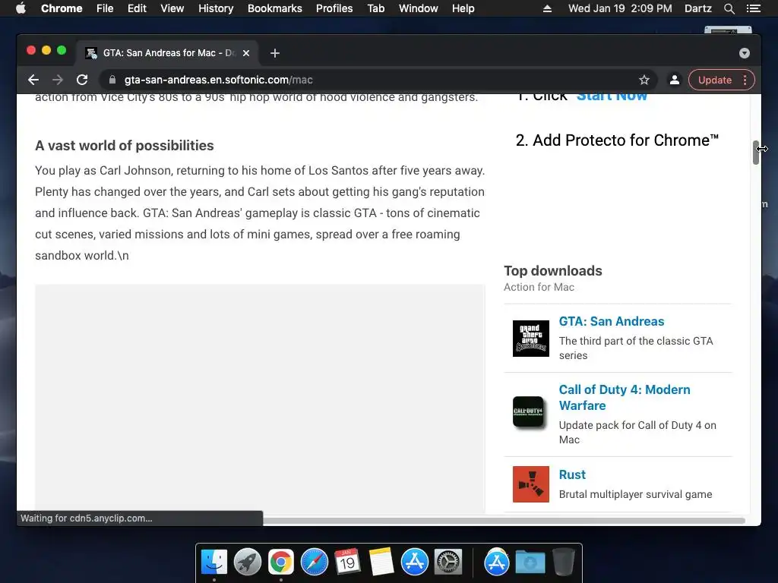
Task: Open the Help menu
Action: [x=463, y=8]
